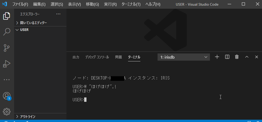
Task: Open Explorer's more actions ellipsis
Action: coord(58,14)
